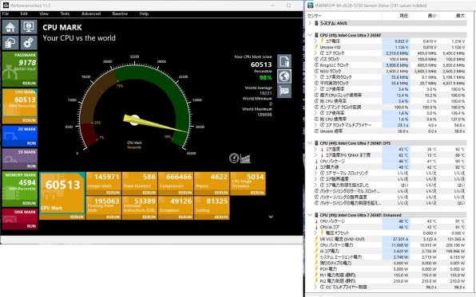Rerun the Physics test tile
The image size is (476, 297).
click(221, 193)
